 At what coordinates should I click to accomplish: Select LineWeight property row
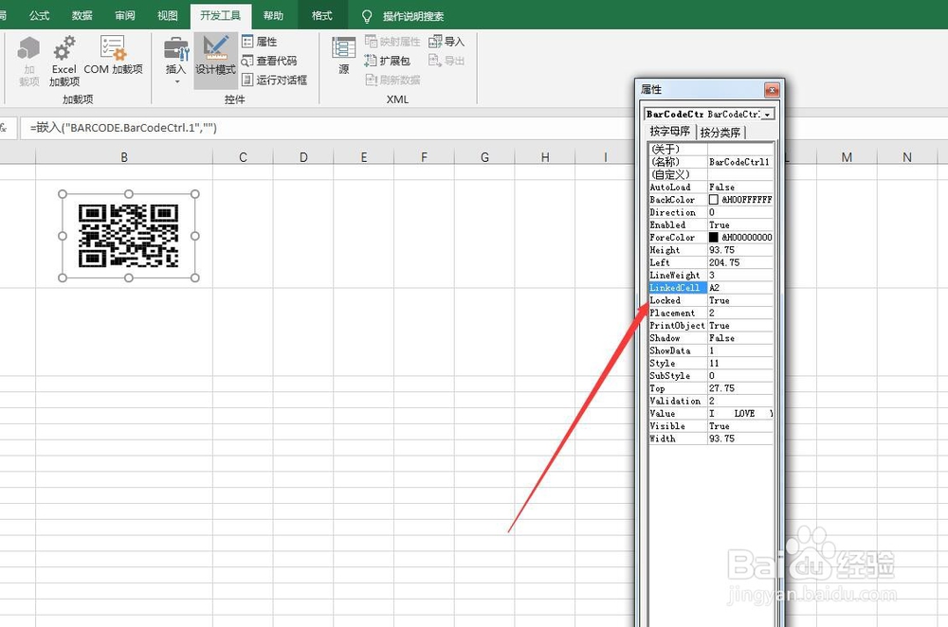click(x=711, y=275)
